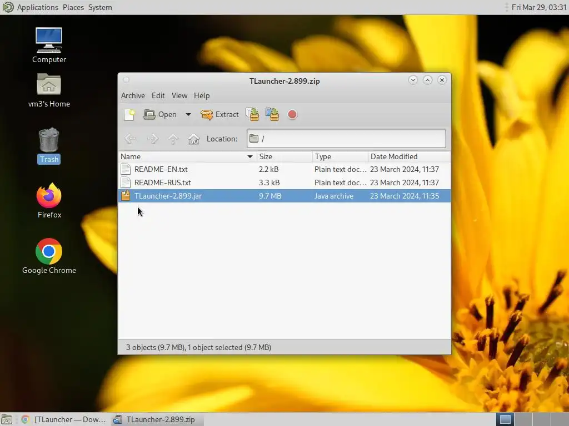
Task: Open the System menu in top panel
Action: click(100, 7)
